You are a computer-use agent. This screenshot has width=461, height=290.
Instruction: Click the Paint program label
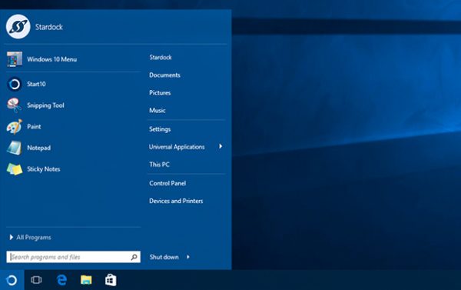[34, 127]
